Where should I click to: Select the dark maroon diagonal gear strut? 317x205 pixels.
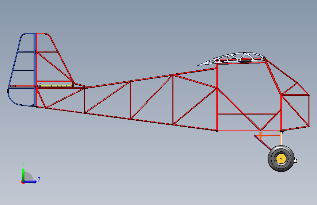tap(263, 143)
